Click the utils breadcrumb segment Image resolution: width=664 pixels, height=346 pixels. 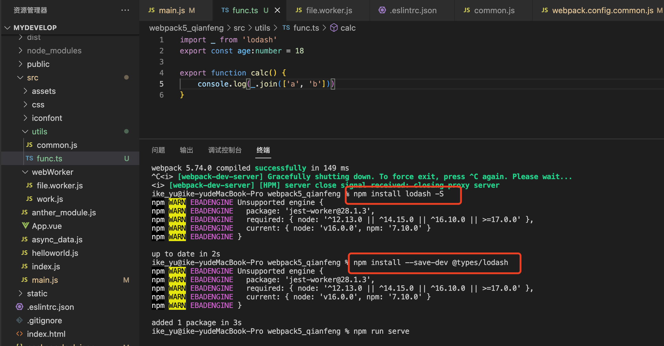click(262, 28)
